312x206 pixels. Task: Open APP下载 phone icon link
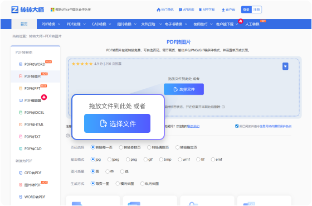point(207,9)
